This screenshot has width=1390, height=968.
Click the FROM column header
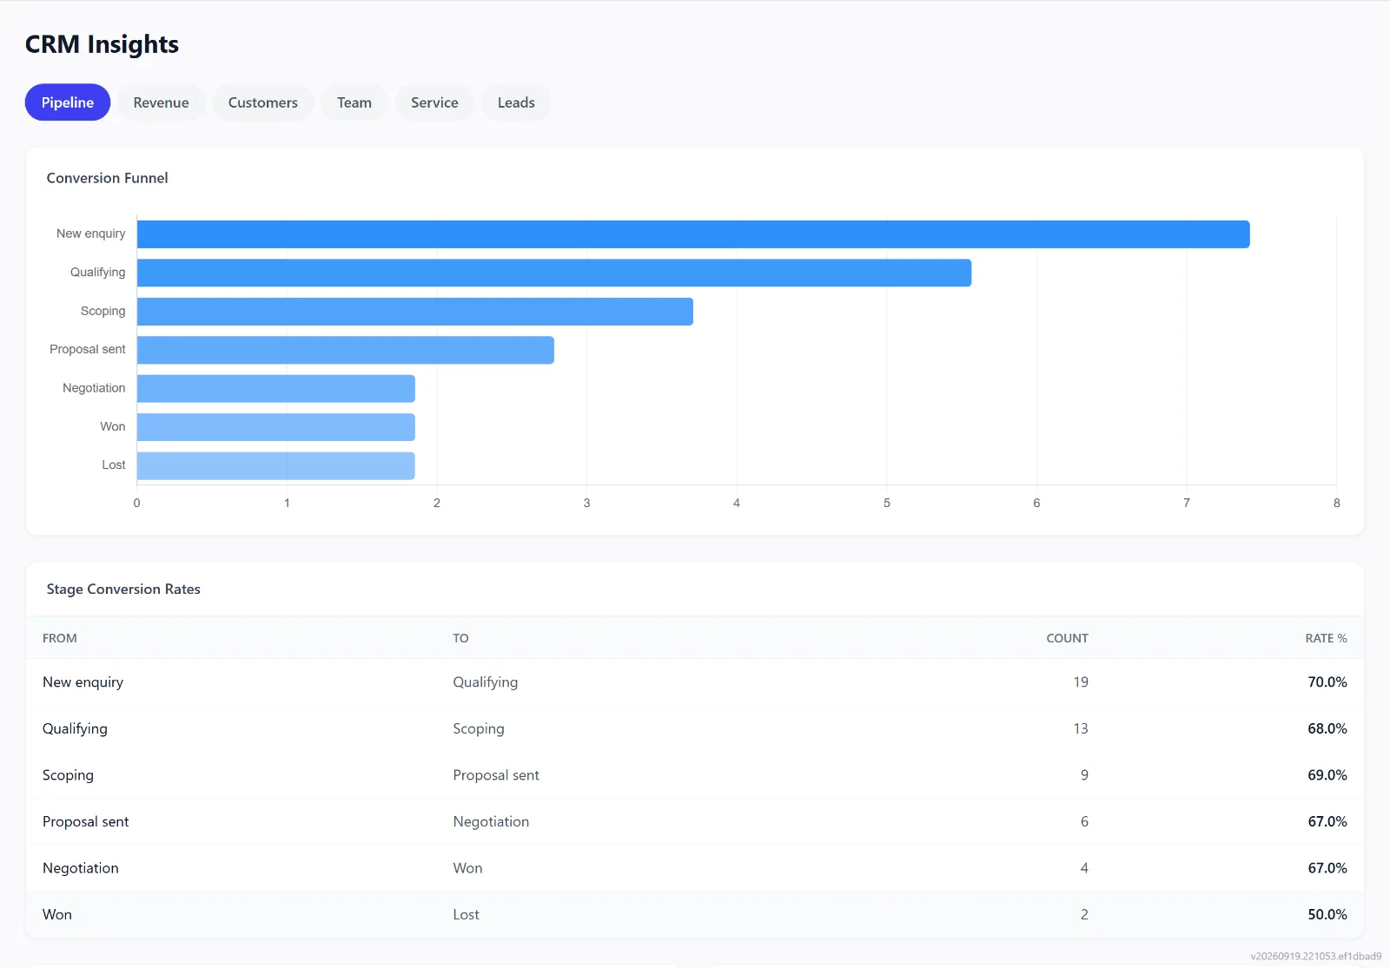(60, 638)
